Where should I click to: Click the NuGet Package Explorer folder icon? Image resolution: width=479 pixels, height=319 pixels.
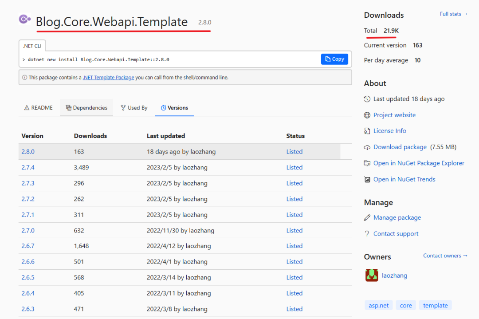pos(367,163)
